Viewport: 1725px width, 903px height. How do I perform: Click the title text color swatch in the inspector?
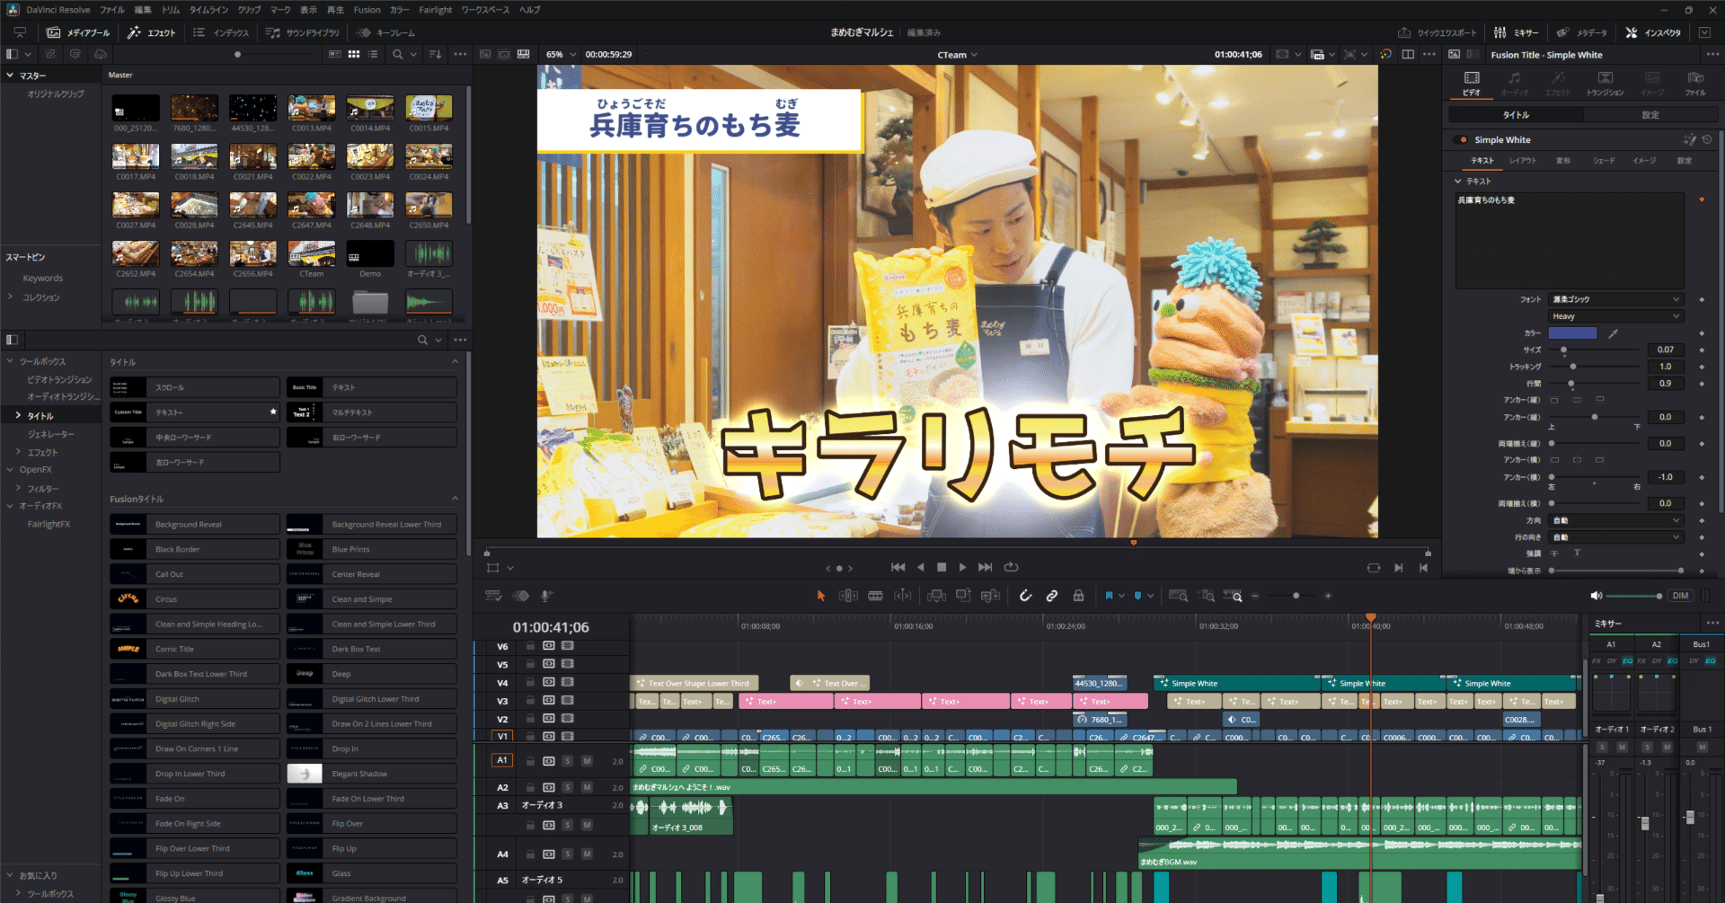tap(1573, 332)
